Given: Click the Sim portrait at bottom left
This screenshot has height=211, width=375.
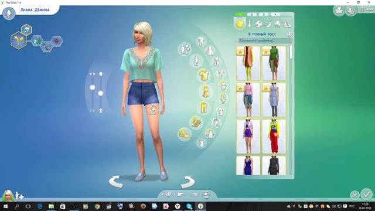Looking at the screenshot, I should pyautogui.click(x=8, y=196).
